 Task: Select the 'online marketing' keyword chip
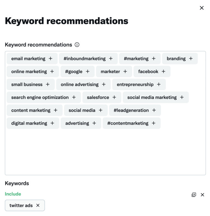[33, 71]
